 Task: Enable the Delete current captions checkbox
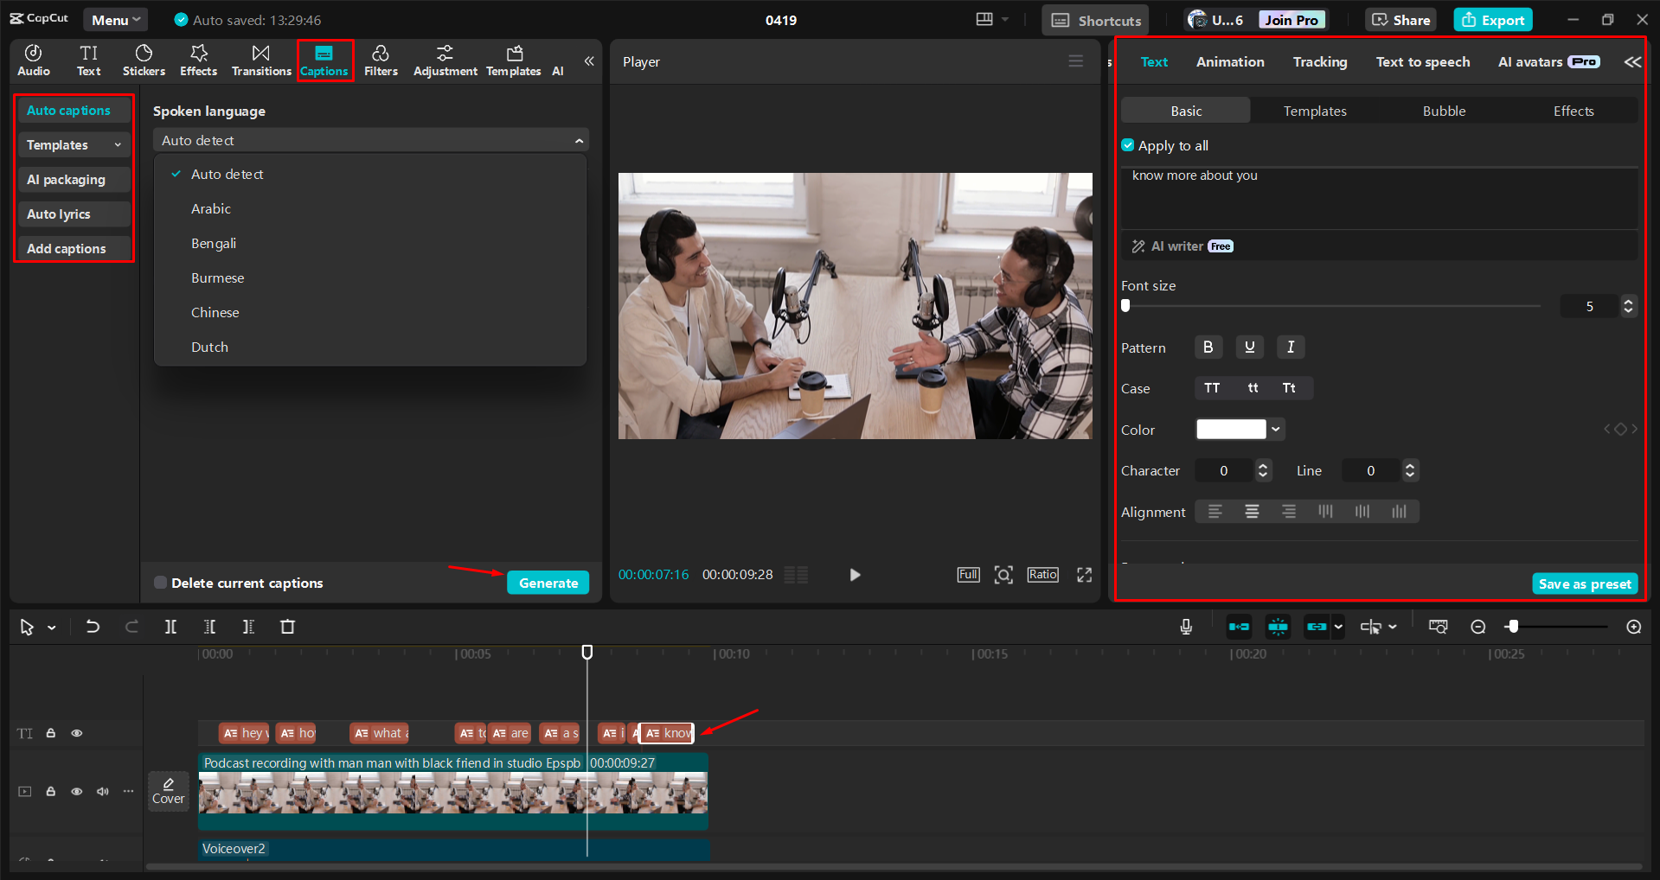(x=160, y=582)
